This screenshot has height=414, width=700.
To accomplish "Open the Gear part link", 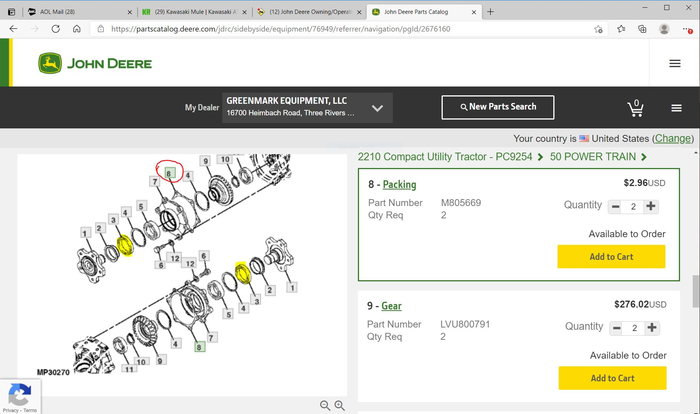I will (x=391, y=306).
